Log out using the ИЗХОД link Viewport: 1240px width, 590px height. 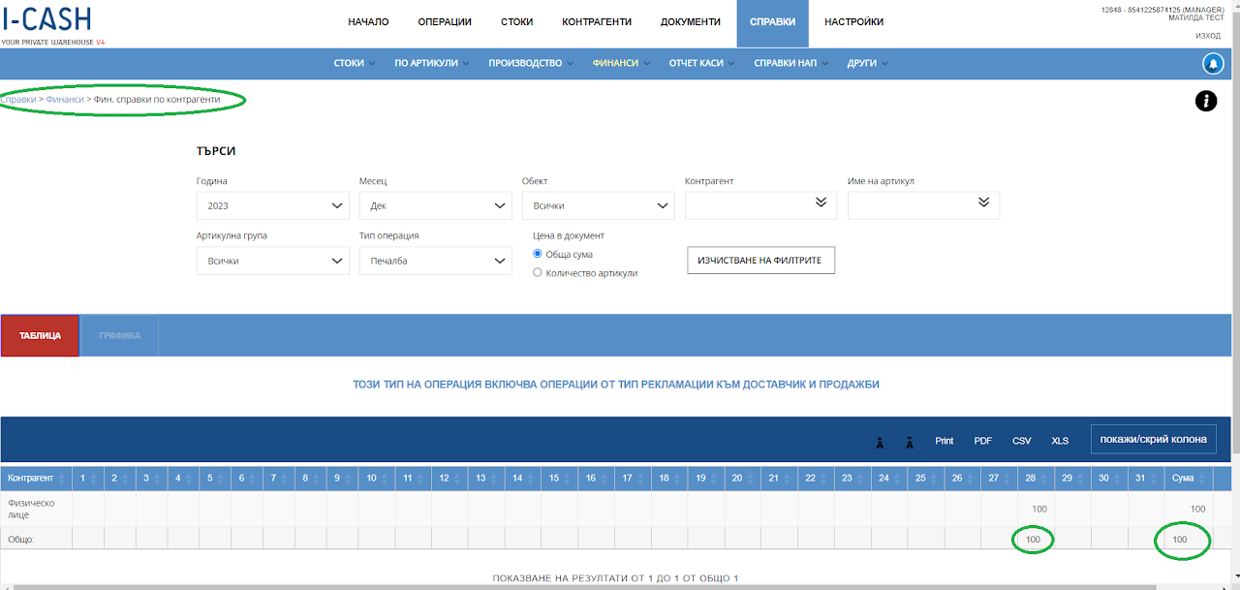tap(1208, 36)
